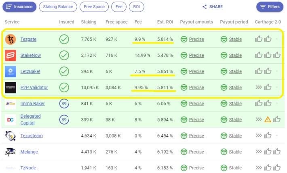Image resolution: width=287 pixels, height=173 pixels.
Task: Share the baker list
Action: click(213, 7)
